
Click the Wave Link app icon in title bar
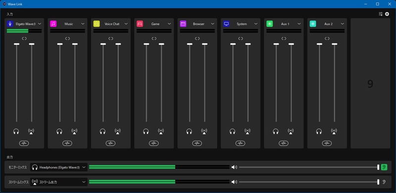(x=4, y=4)
